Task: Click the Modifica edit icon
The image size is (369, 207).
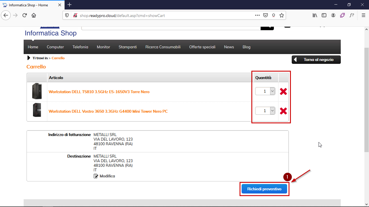Action: point(96,176)
